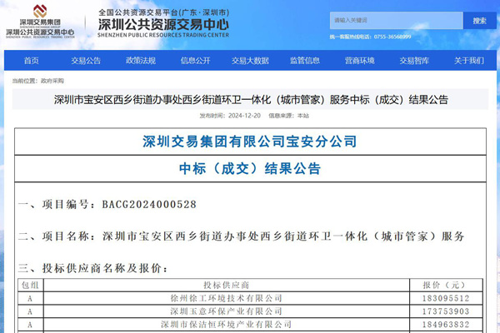Click the 政府采购 breadcrumb link

(x=52, y=81)
